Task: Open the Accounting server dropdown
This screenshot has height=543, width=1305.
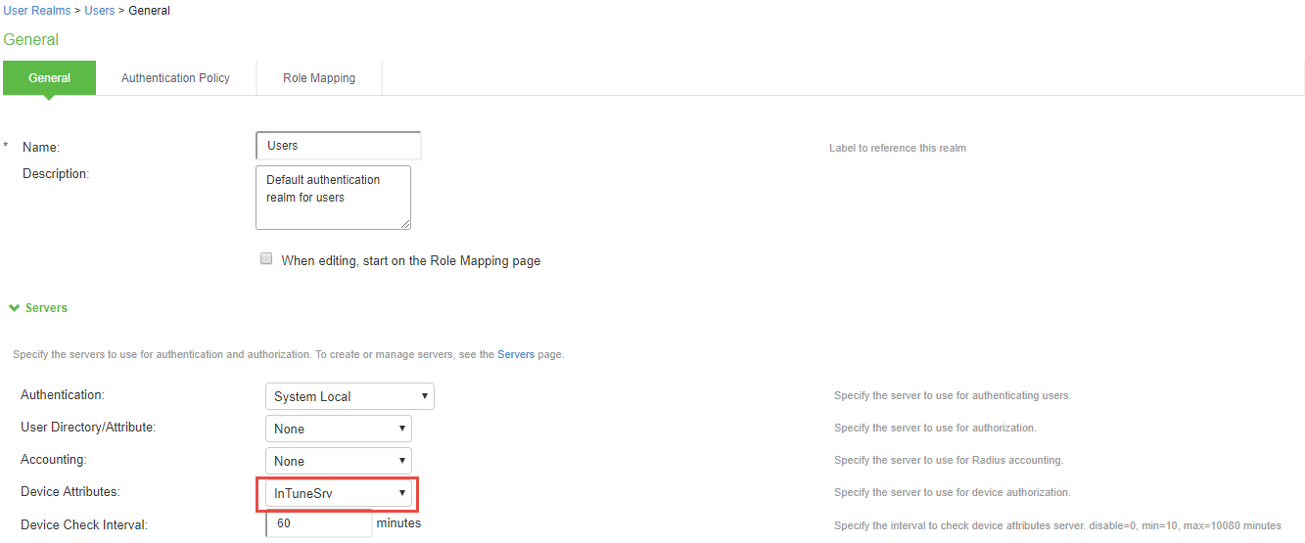Action: (x=339, y=461)
